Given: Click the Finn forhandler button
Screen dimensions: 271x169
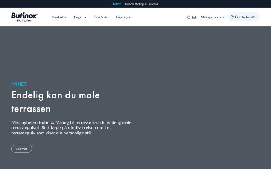Looking at the screenshot, I should (x=244, y=17).
